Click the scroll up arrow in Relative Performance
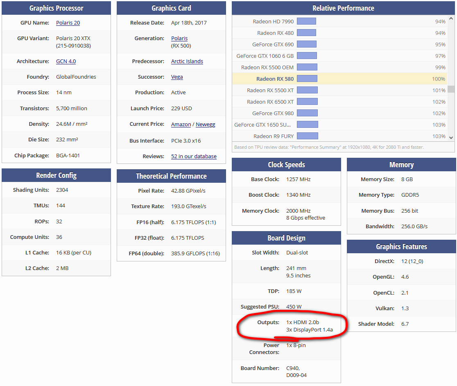 [x=451, y=19]
